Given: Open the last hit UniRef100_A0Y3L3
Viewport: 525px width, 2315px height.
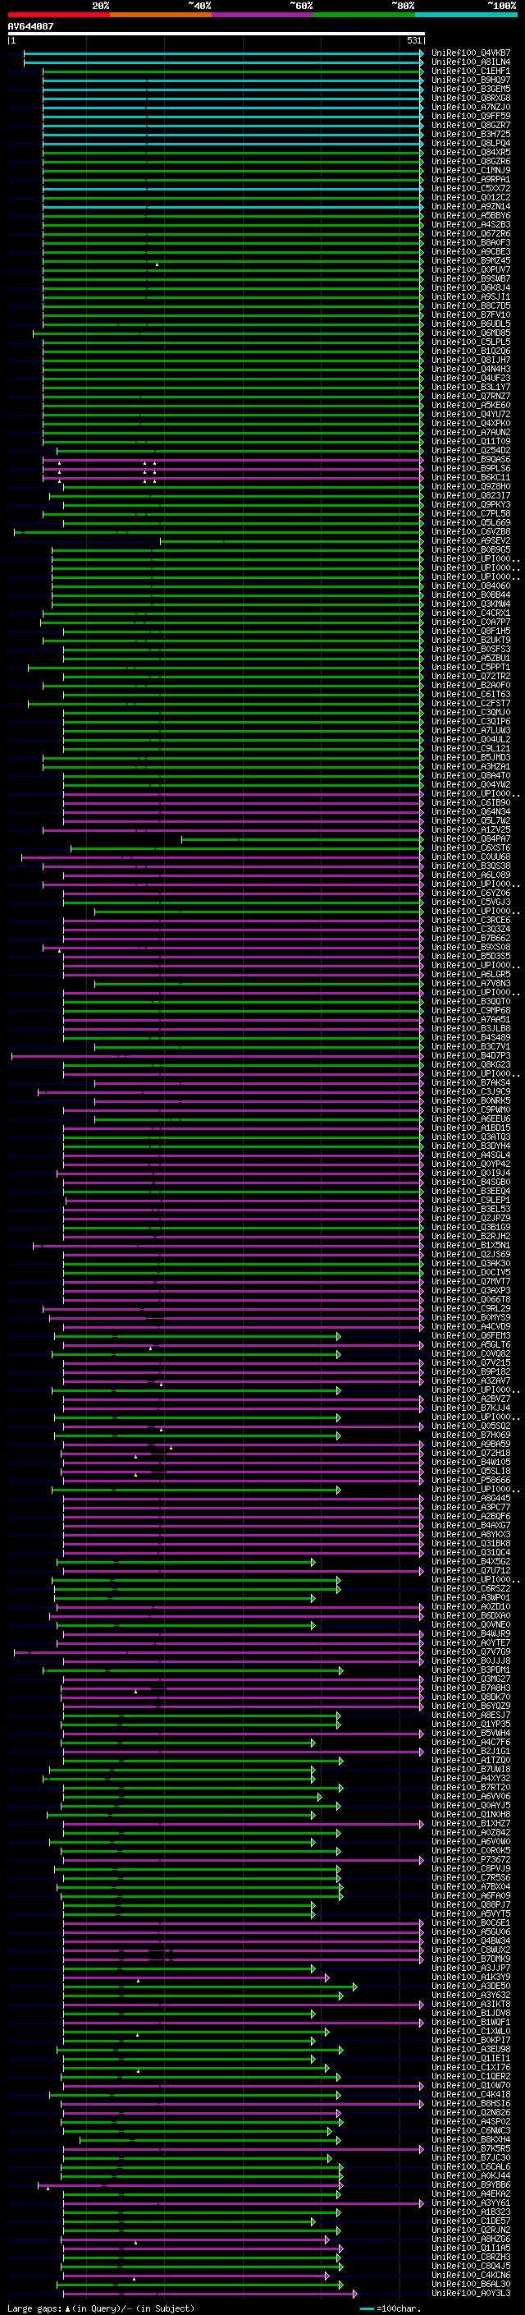Looking at the screenshot, I should [x=471, y=2294].
